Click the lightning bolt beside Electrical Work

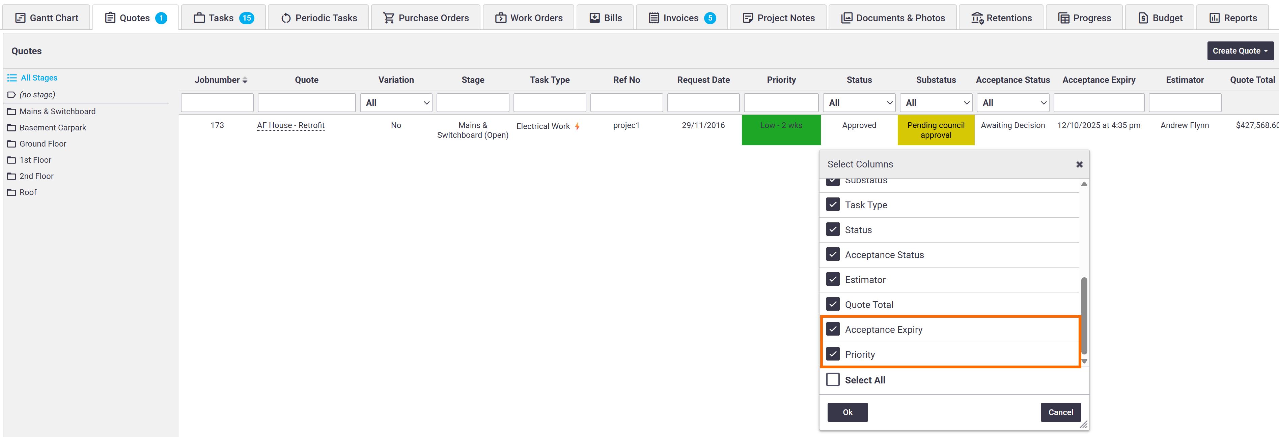[578, 126]
